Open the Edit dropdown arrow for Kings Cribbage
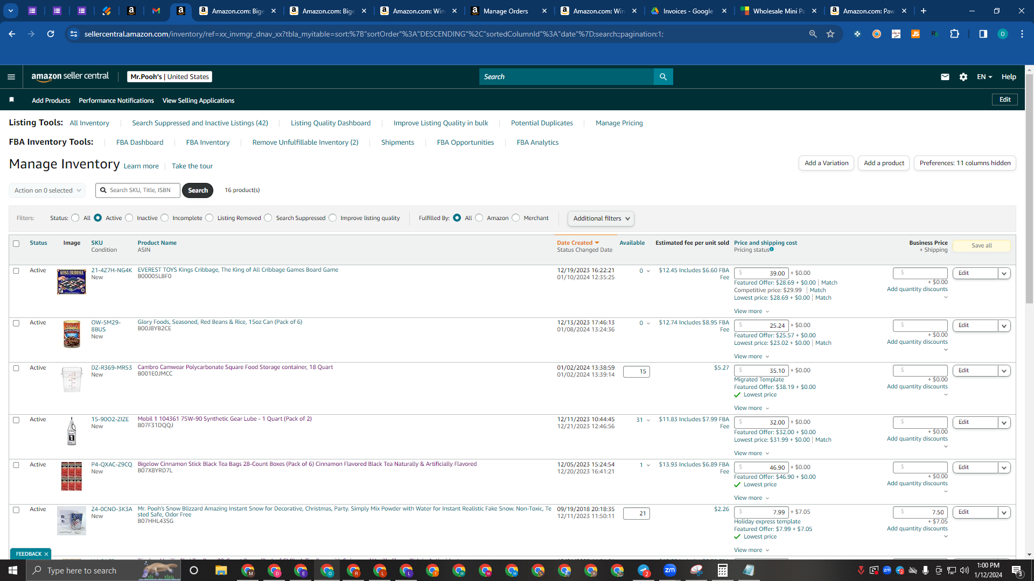The image size is (1034, 581). pos(1004,274)
